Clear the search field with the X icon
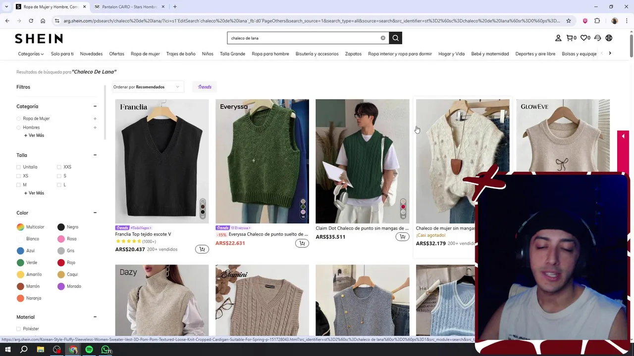 (383, 38)
